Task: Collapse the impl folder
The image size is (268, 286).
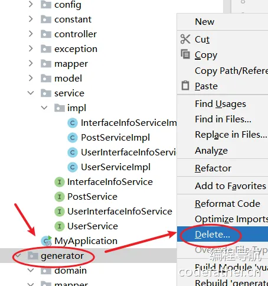Action: point(44,108)
